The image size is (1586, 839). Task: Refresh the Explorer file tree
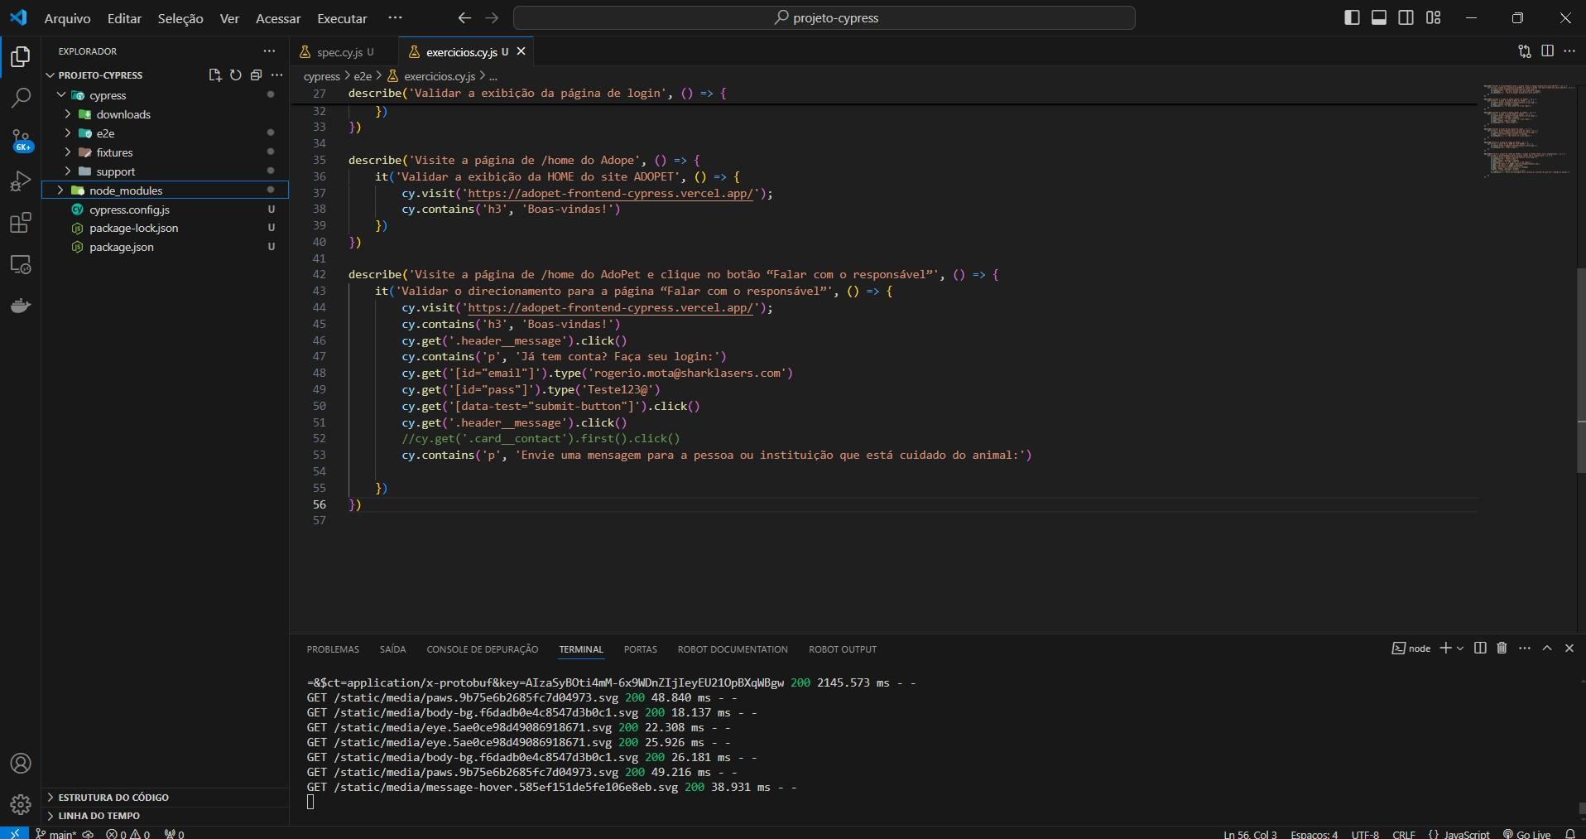tap(236, 75)
